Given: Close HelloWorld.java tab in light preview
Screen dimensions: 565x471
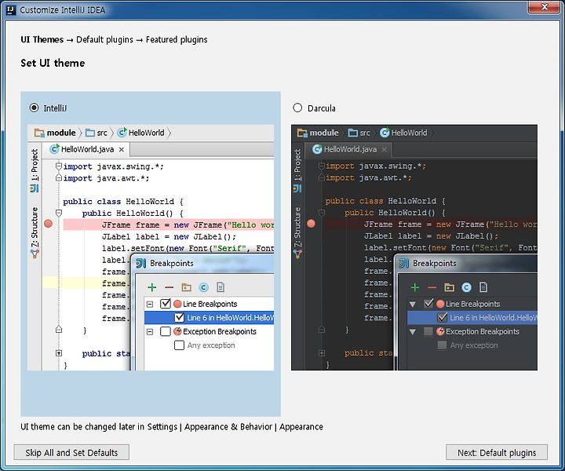Looking at the screenshot, I should tap(122, 150).
